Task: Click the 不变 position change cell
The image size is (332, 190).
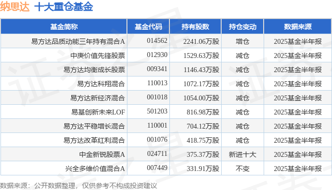Action: (x=243, y=169)
